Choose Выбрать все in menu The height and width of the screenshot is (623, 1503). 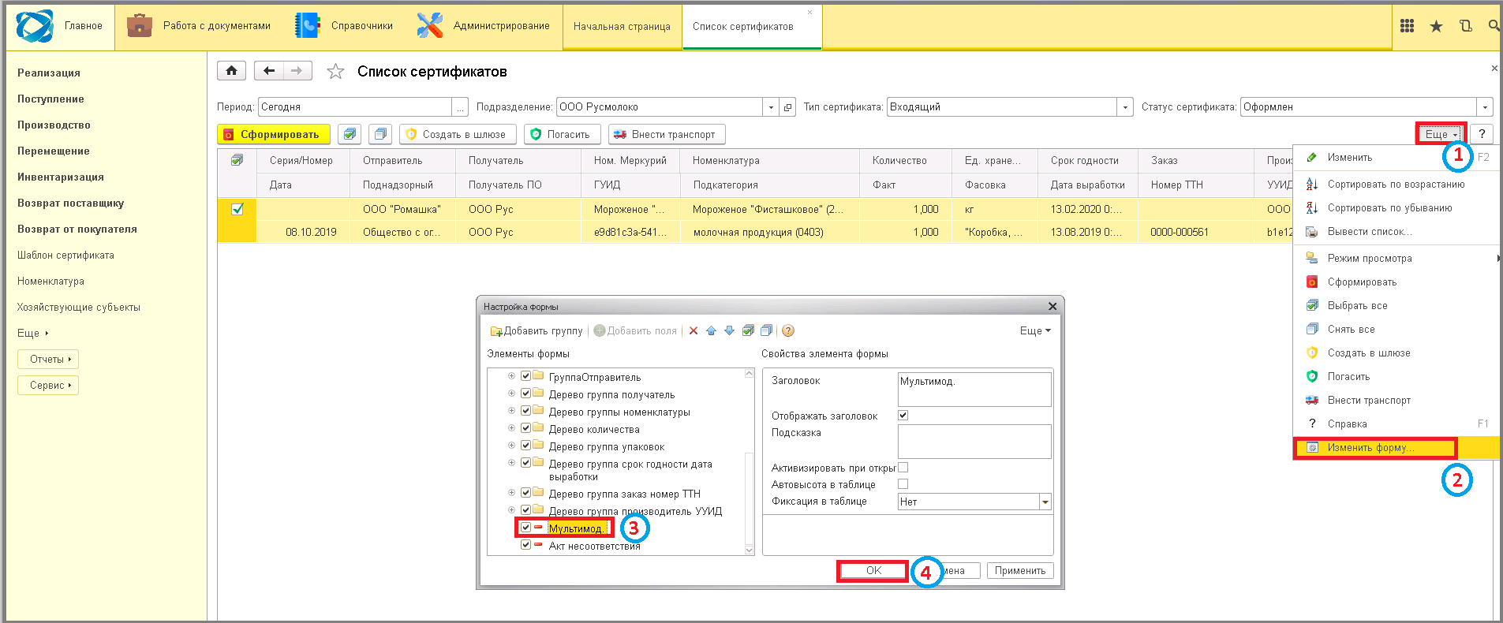coord(1396,305)
